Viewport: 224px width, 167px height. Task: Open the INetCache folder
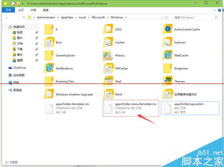(x=176, y=55)
